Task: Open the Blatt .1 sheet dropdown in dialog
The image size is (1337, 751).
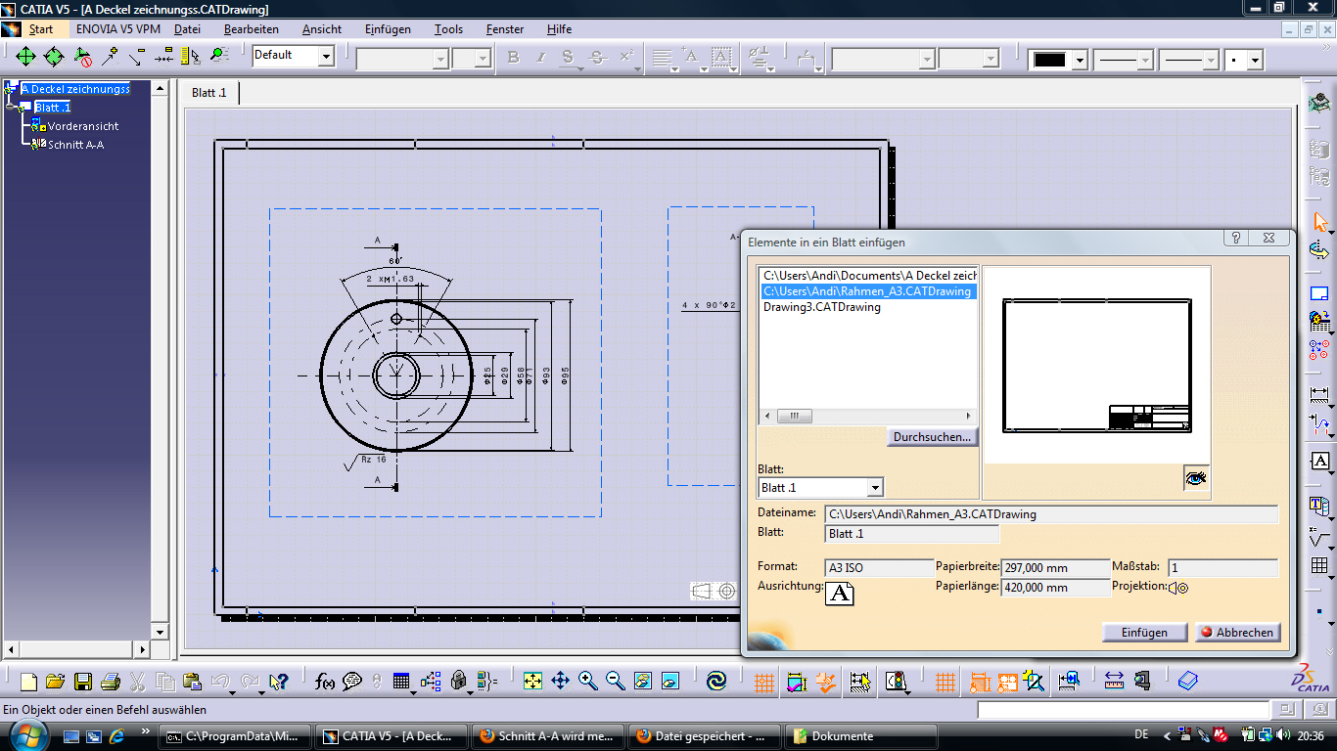Action: (875, 487)
